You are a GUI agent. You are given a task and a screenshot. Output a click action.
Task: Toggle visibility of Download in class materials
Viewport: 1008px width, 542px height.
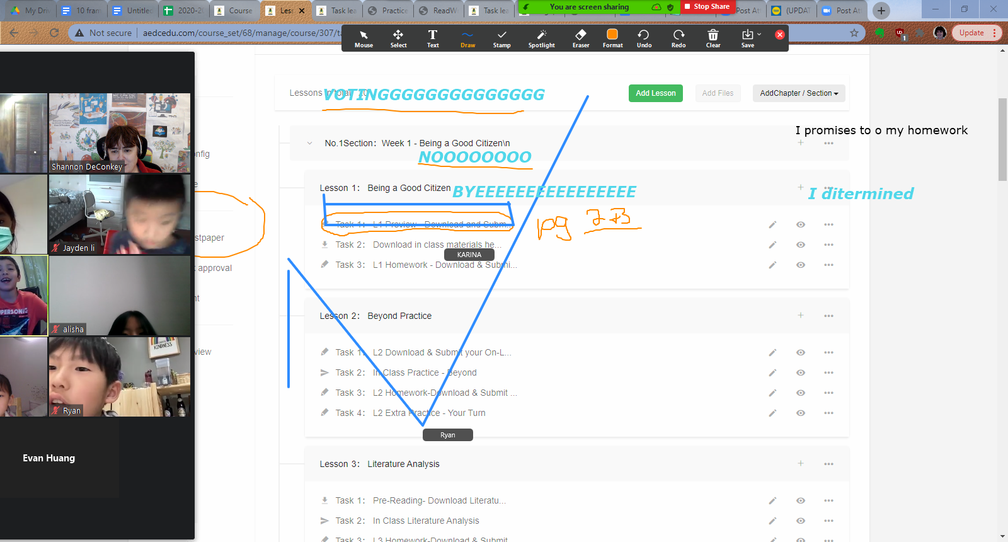point(801,245)
